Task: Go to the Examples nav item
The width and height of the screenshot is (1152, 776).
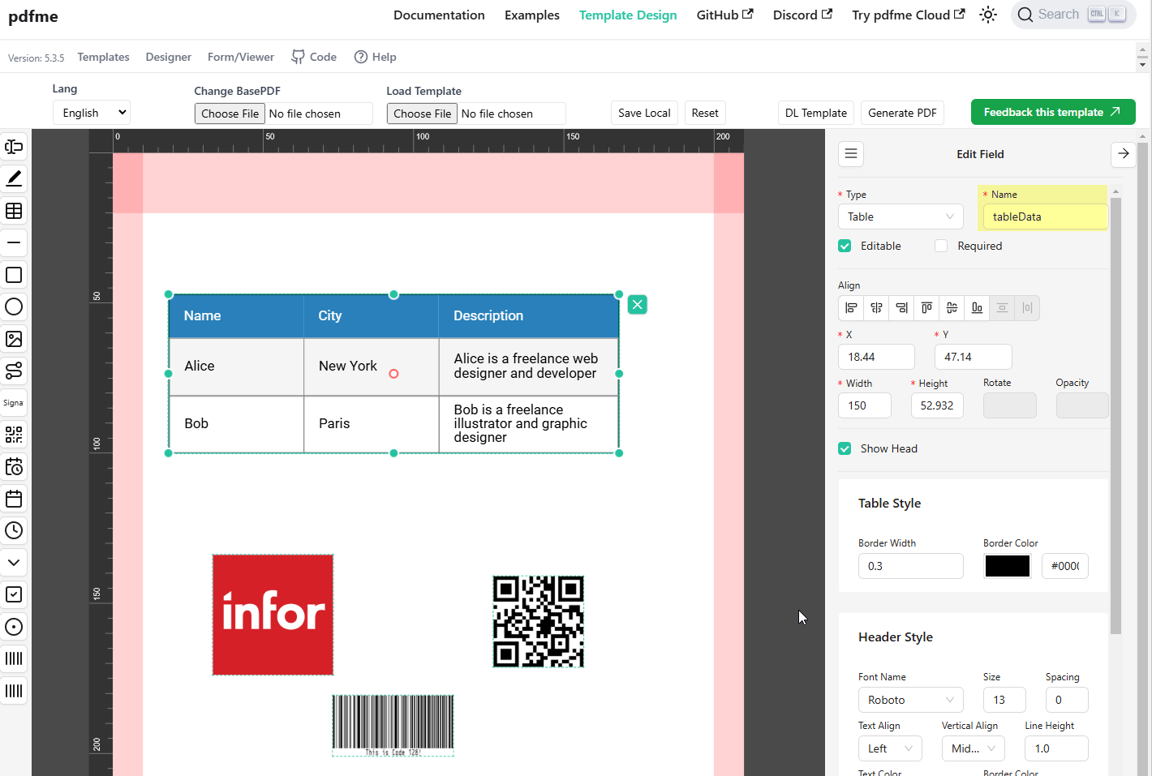Action: click(531, 15)
